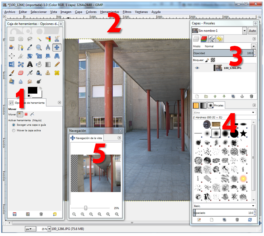Click zoom out button in Navegación
Screen dimensions: 264x236
pos(74,214)
